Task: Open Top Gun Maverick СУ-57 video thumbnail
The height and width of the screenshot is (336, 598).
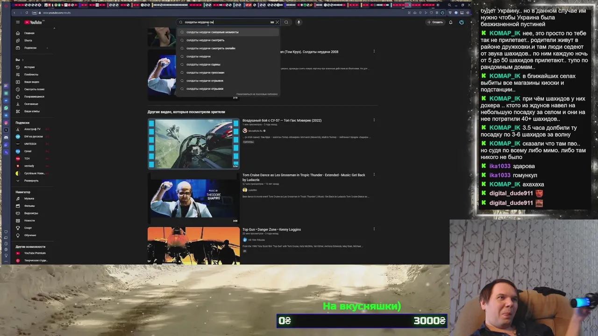Action: click(193, 144)
